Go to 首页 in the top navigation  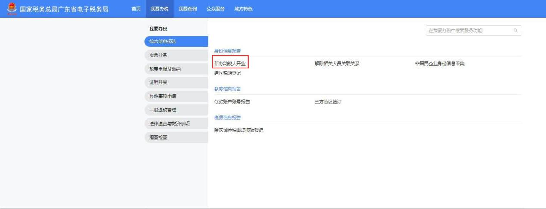135,9
